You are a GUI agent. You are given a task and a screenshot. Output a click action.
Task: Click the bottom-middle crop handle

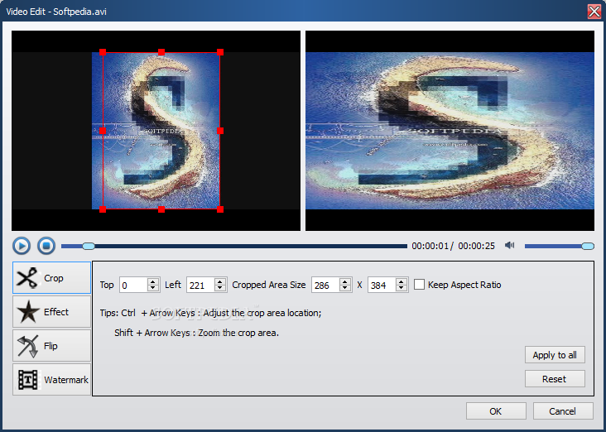(x=161, y=209)
